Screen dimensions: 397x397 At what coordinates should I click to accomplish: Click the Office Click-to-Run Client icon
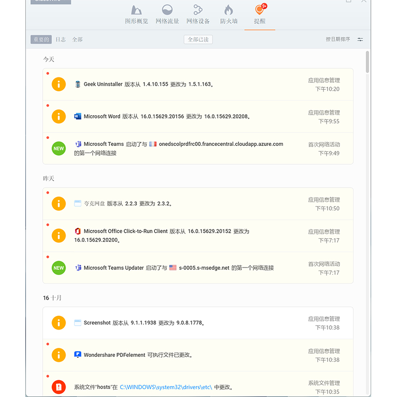click(x=78, y=231)
